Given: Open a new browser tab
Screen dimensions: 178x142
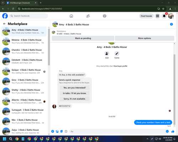Looking at the screenshot, I should (41, 3).
